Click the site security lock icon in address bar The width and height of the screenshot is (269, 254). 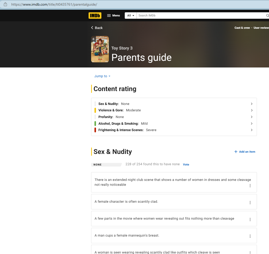click(x=5, y=4)
